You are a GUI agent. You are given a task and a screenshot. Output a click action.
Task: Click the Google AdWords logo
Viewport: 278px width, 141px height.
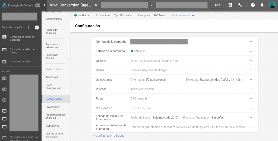tap(21, 5)
